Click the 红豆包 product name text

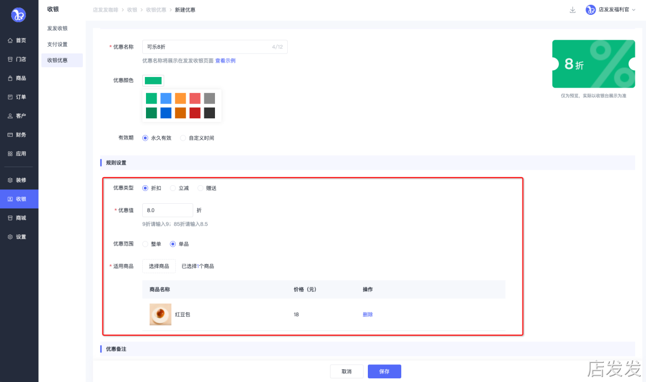click(x=183, y=315)
